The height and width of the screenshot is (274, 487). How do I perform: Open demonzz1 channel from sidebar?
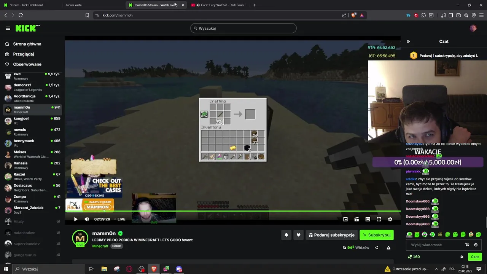tap(32, 87)
